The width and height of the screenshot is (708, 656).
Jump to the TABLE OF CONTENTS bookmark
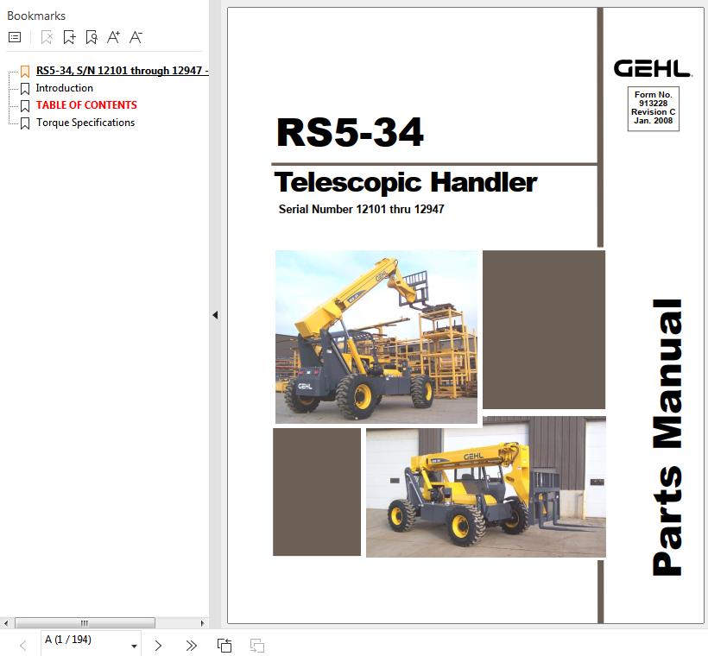(86, 104)
